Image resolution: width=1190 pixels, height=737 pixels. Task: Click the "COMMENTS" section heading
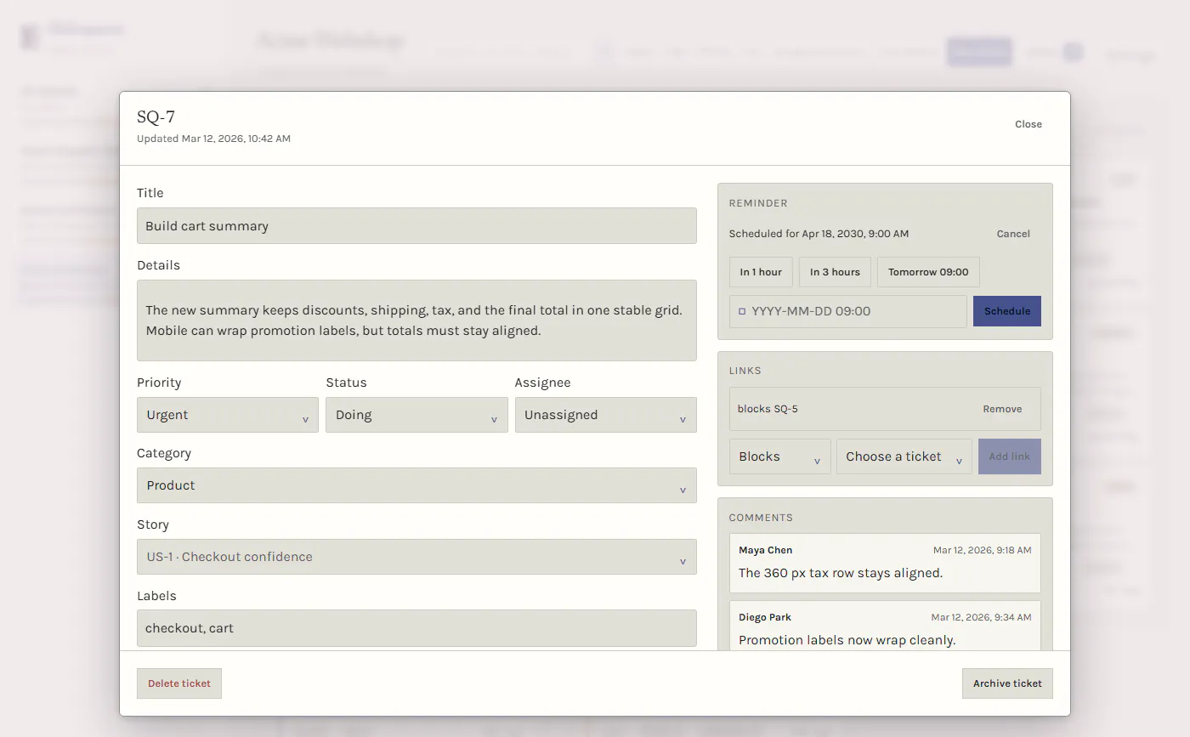coord(761,518)
